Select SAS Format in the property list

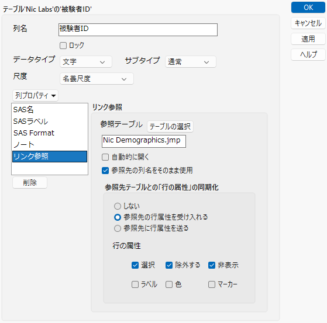click(50, 133)
